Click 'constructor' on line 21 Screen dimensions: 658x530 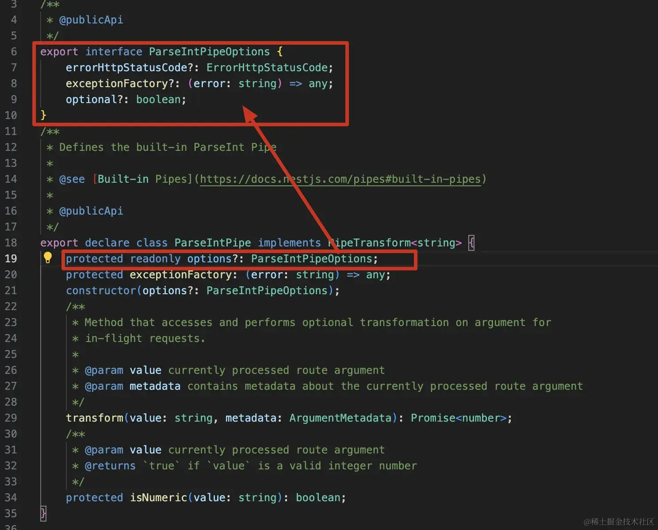101,291
